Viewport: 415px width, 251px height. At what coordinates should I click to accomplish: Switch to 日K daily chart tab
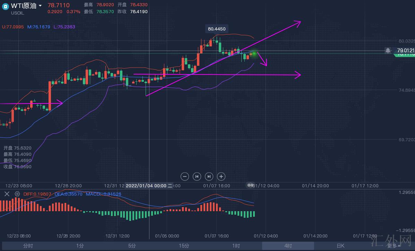click(340, 246)
